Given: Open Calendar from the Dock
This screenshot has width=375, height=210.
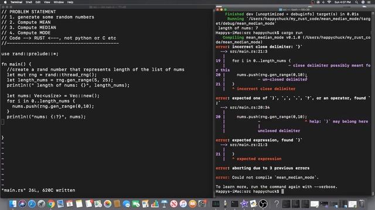Looking at the screenshot, I should click(70, 204).
